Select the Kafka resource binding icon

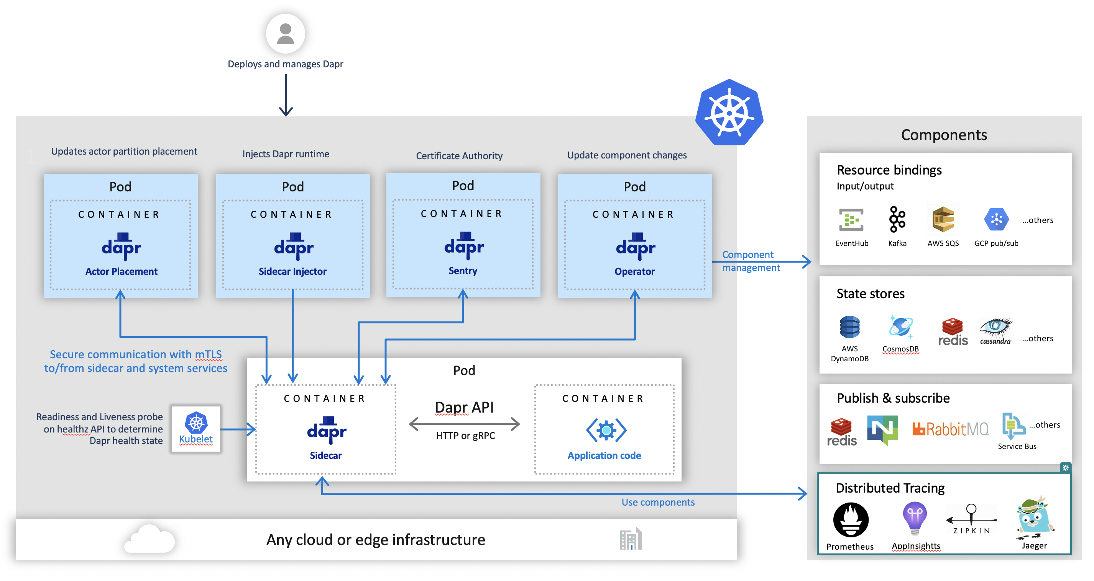coord(897,220)
